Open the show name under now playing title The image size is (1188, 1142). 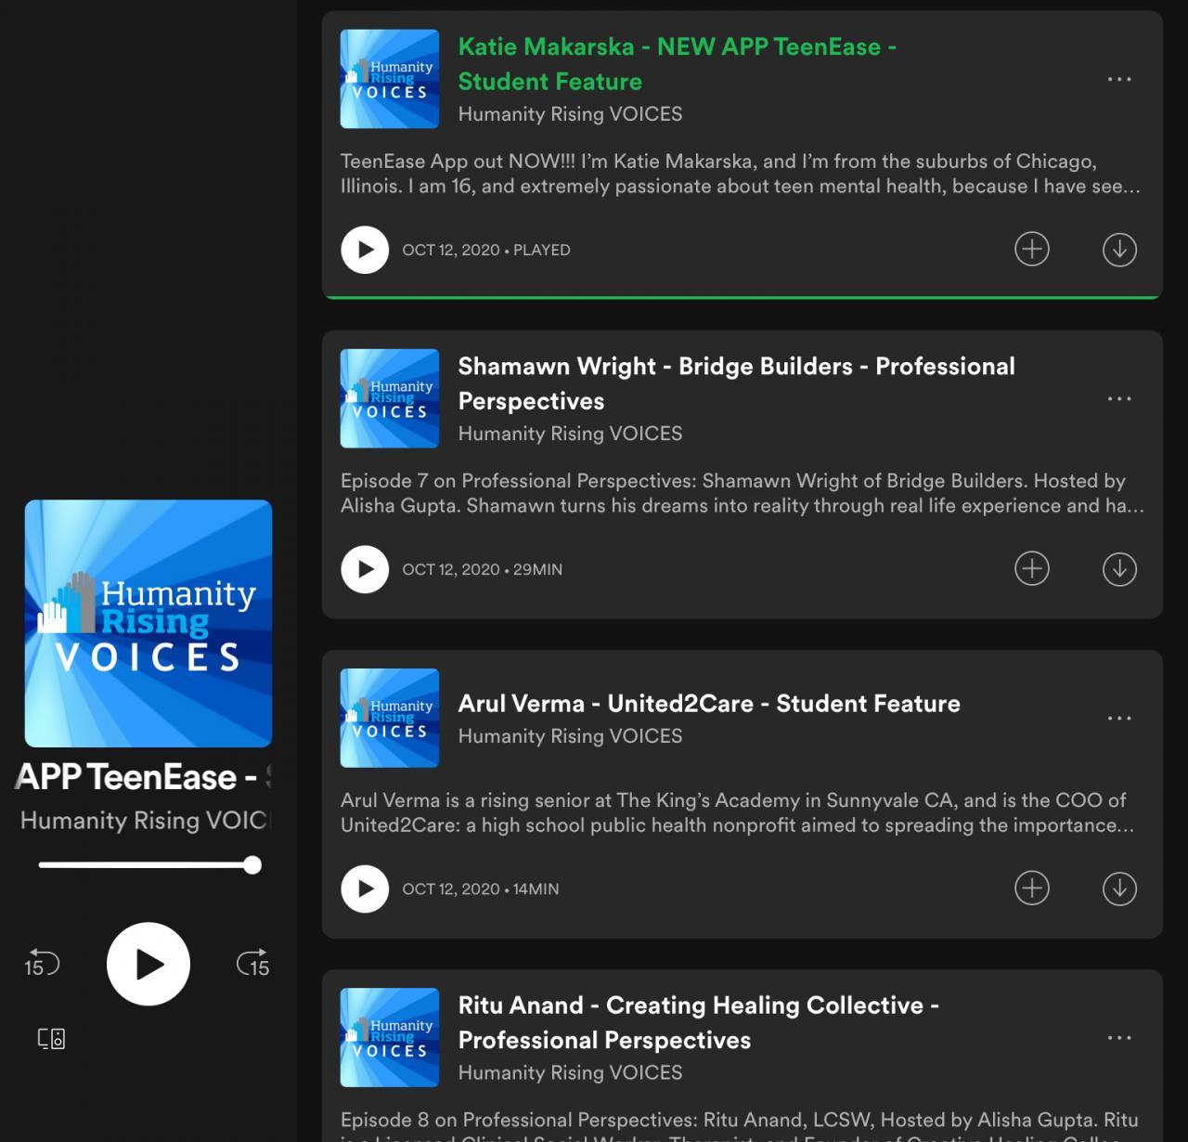[x=146, y=821]
